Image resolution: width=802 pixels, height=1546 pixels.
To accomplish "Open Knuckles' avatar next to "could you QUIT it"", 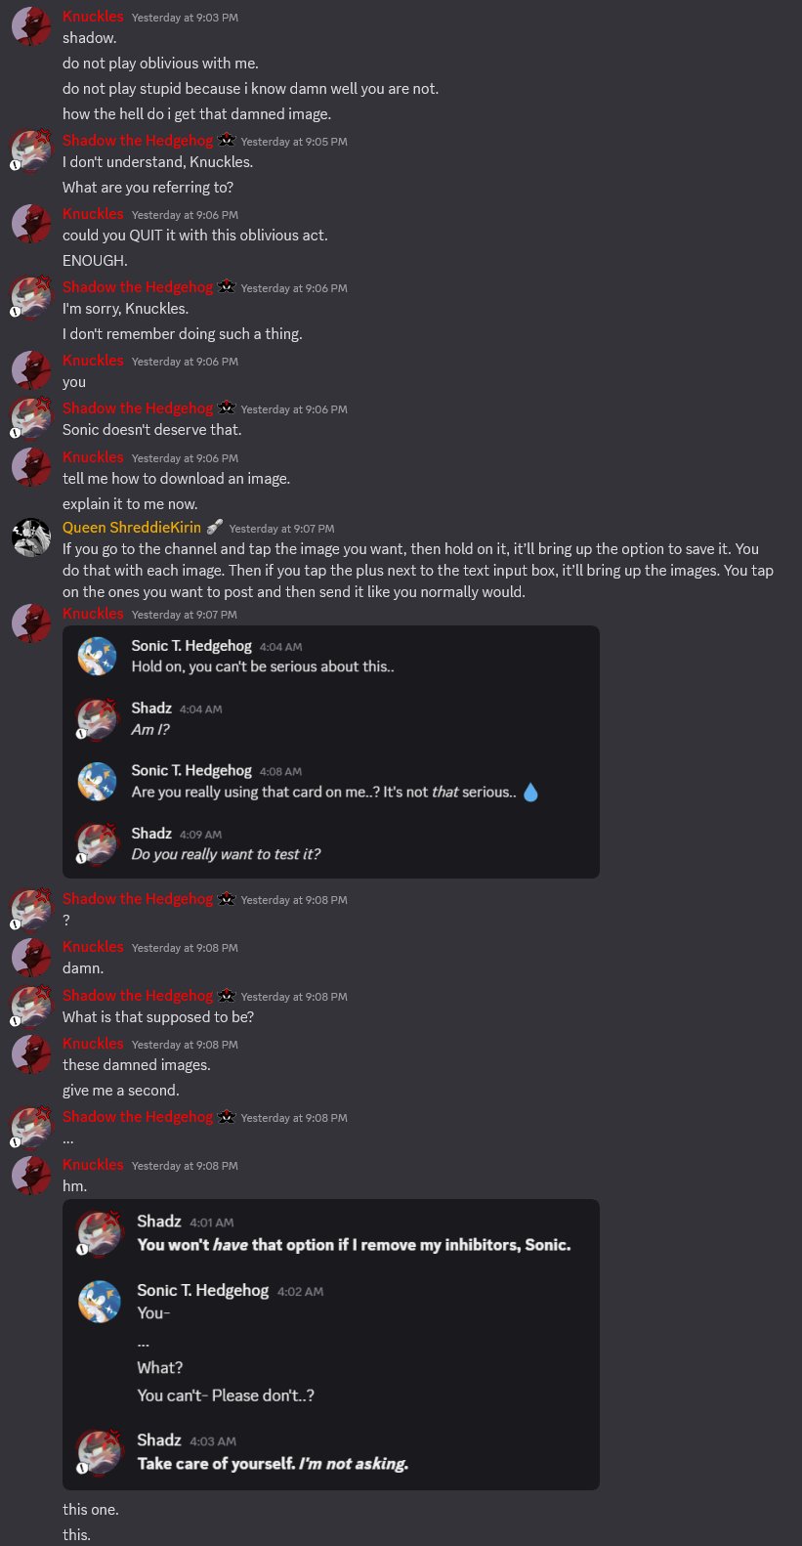I will point(31,225).
